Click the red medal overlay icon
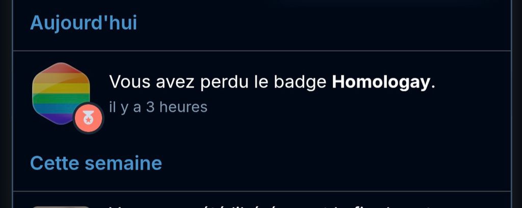 pyautogui.click(x=88, y=118)
